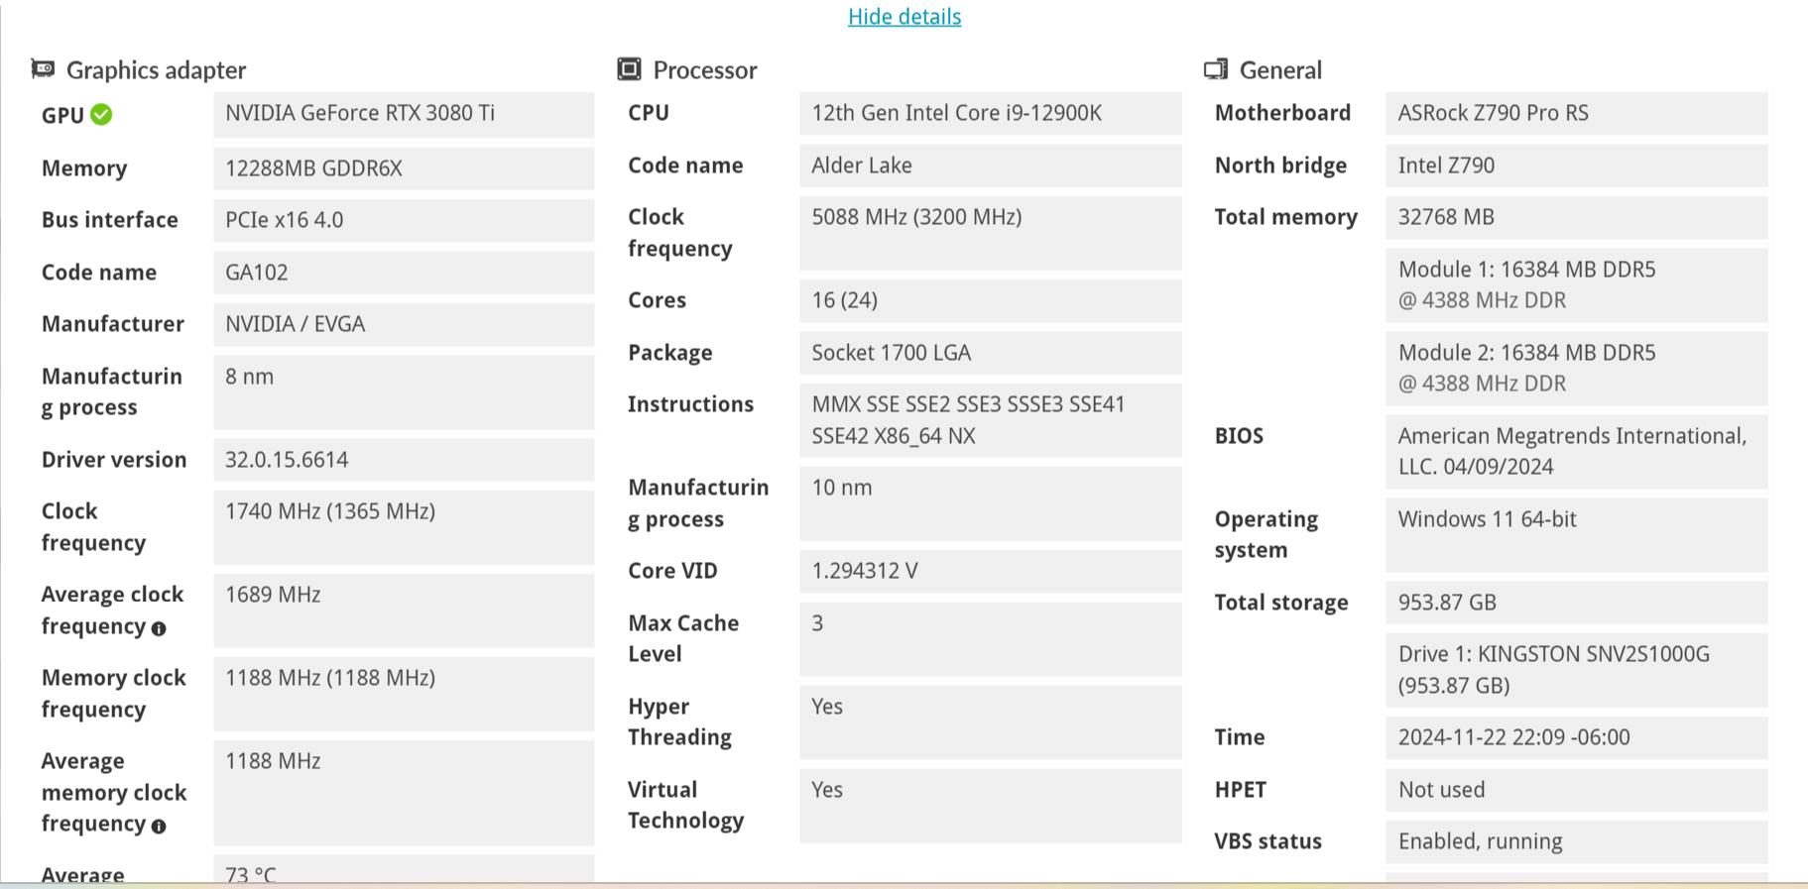The width and height of the screenshot is (1808, 889).
Task: Click the Drive 1: KINGSTON SNV2S1000G entry
Action: pyautogui.click(x=1577, y=670)
